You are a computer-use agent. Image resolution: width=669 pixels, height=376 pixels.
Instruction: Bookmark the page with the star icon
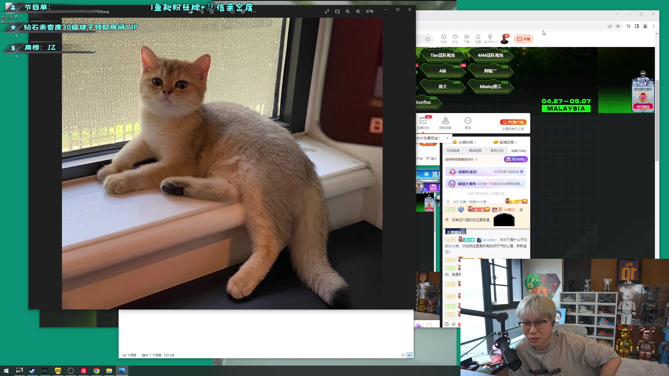click(618, 26)
